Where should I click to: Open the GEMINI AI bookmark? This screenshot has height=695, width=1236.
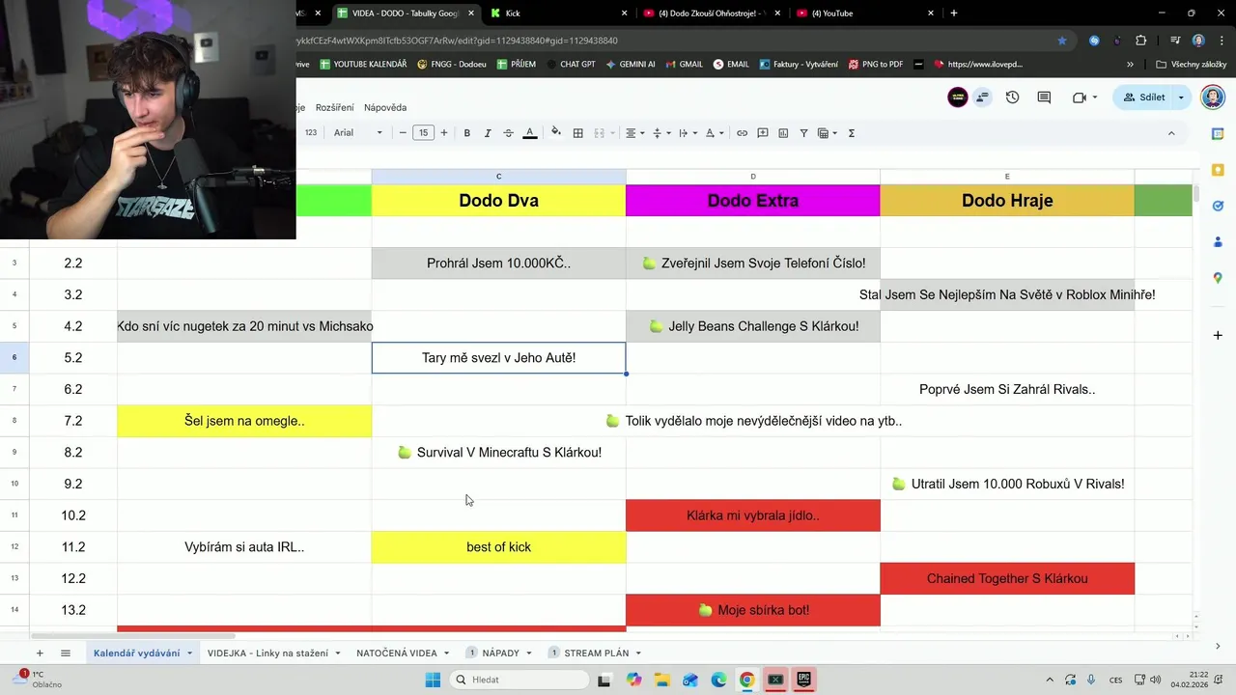[x=631, y=65]
